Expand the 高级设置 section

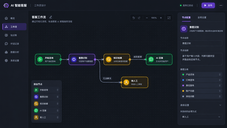click(201, 105)
